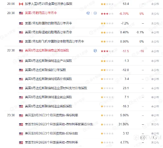
Task: Open 美国8月达拉斯联储制造业产出指数 event
Action: point(49,61)
